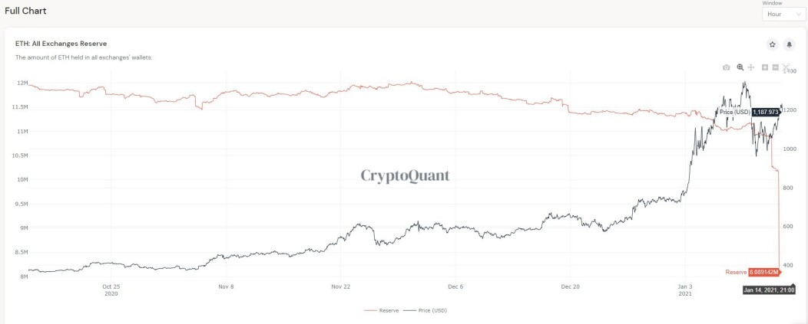Open alerts with the bell icon
The width and height of the screenshot is (808, 324).
tap(789, 44)
